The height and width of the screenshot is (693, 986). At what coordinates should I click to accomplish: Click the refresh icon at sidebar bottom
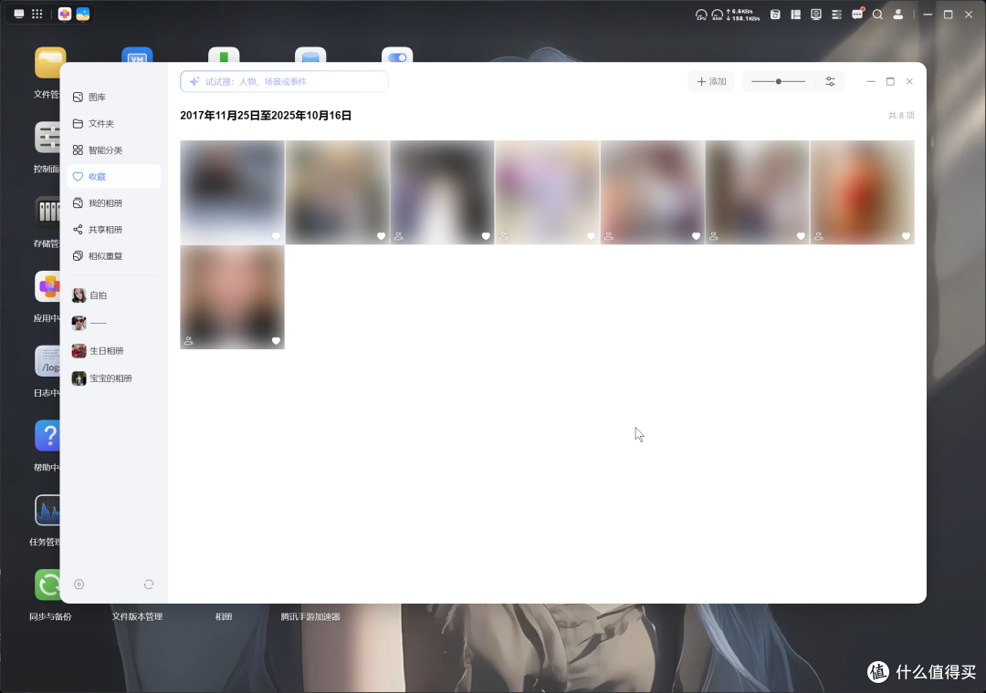(x=149, y=584)
